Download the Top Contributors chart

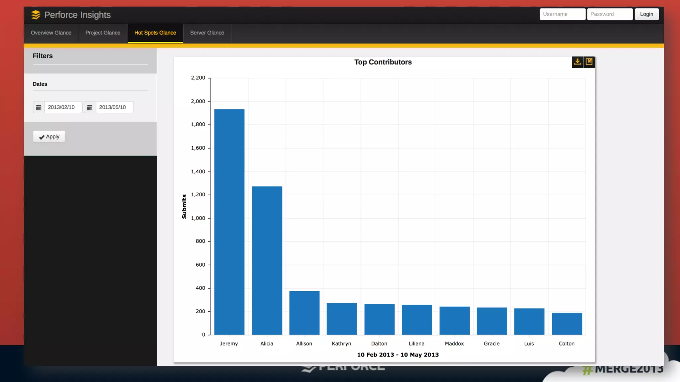click(577, 62)
